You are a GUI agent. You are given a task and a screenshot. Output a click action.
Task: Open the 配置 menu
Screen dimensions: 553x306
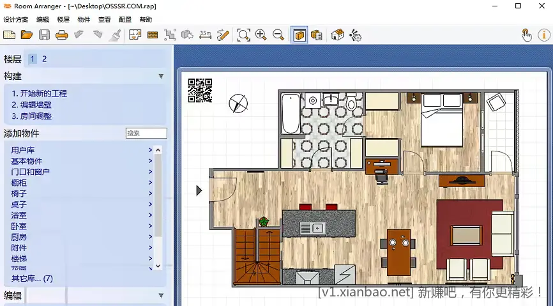tap(125, 20)
